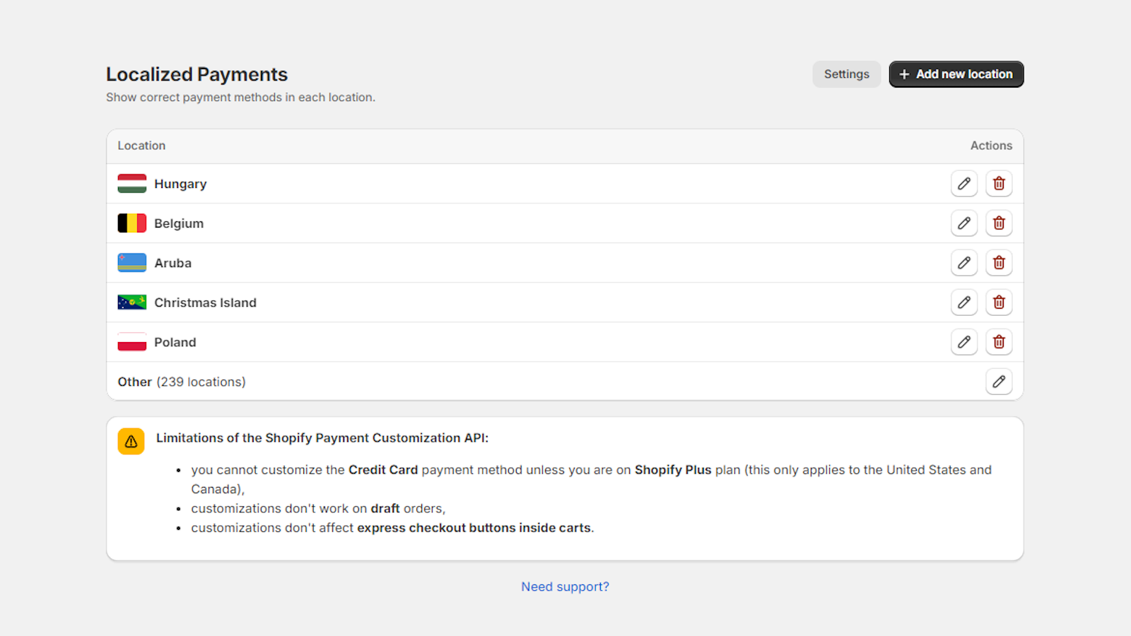Click the delete trash icon for Hungary
The height and width of the screenshot is (636, 1131).
999,183
